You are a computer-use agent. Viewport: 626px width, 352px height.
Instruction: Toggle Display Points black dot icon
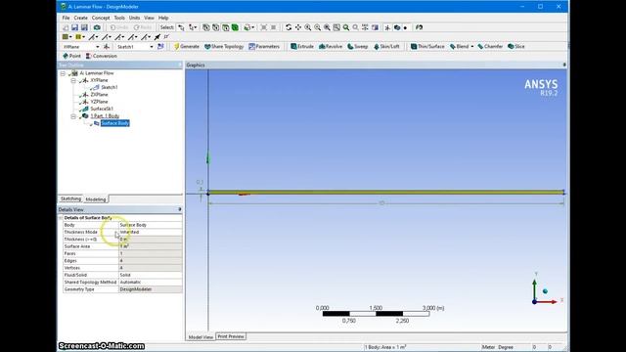(405, 28)
